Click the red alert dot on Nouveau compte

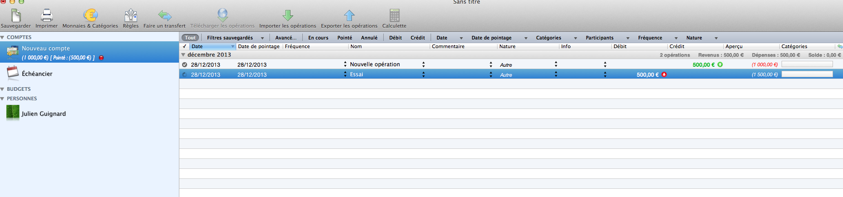(101, 58)
